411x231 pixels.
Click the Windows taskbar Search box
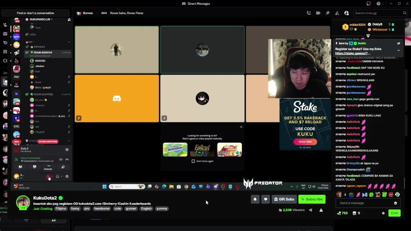[x=127, y=186]
